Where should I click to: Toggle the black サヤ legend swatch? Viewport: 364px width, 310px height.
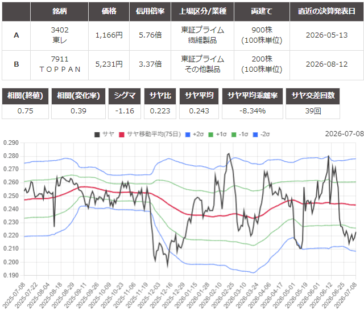coord(97,134)
